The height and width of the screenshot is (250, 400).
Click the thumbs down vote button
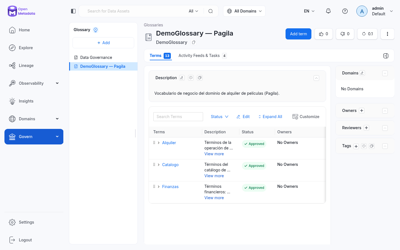tap(345, 34)
